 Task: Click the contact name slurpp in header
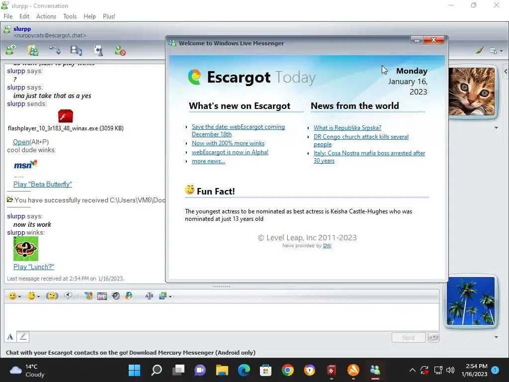click(x=22, y=28)
